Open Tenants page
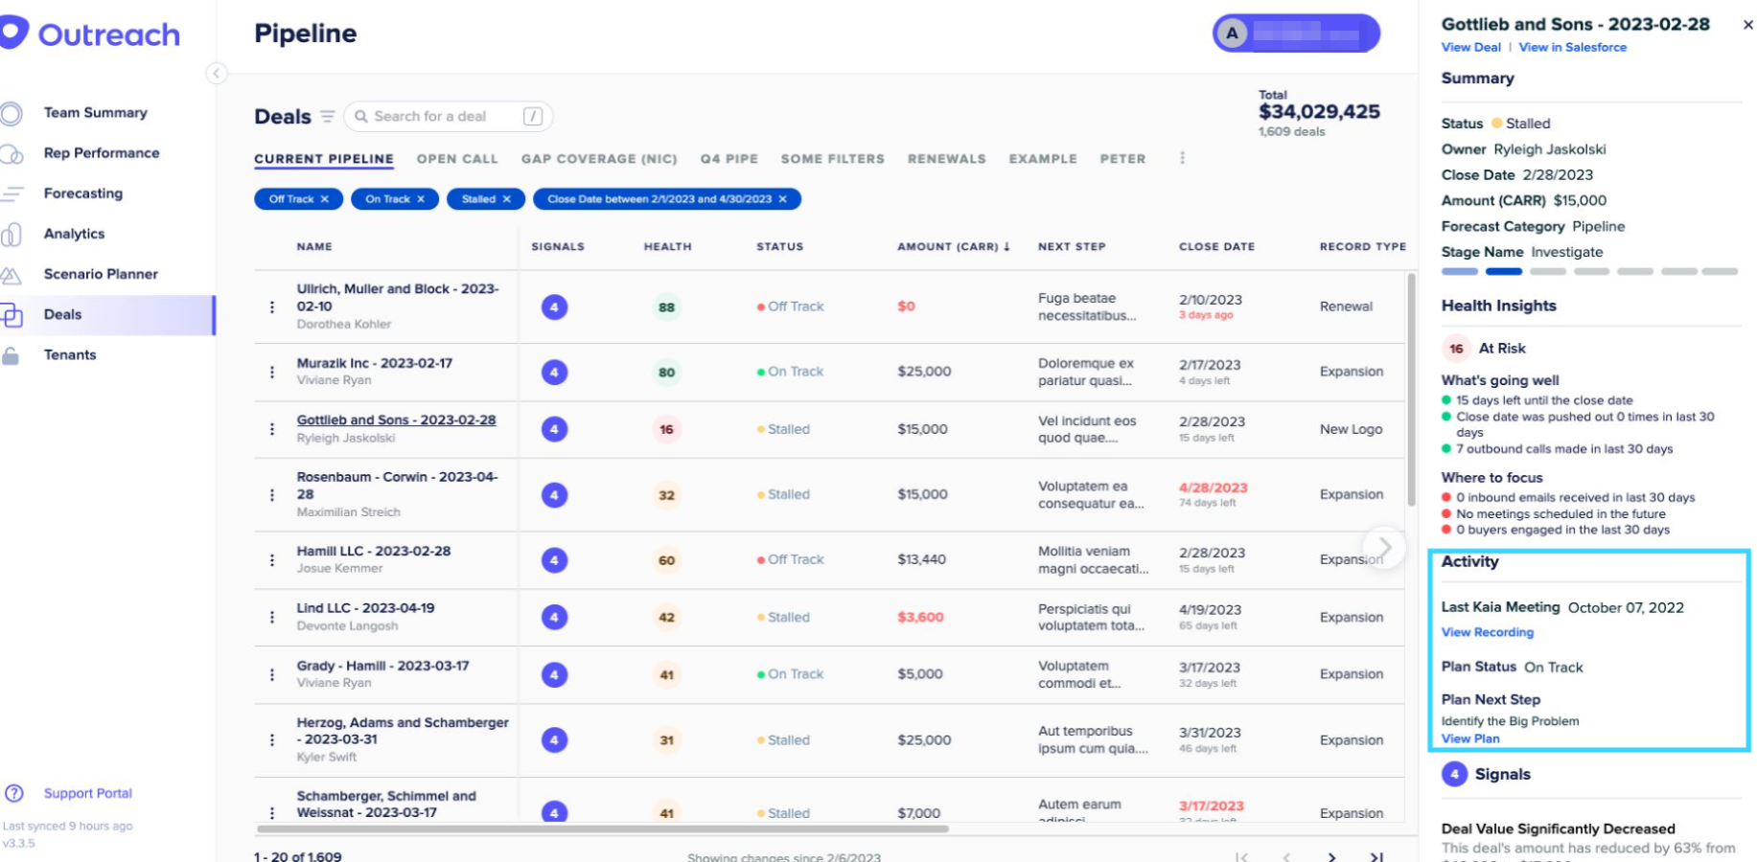This screenshot has height=862, width=1757. point(70,354)
